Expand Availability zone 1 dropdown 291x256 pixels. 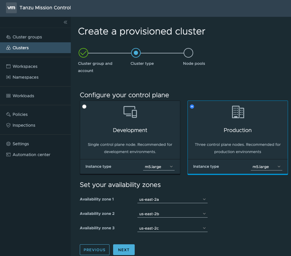172,199
